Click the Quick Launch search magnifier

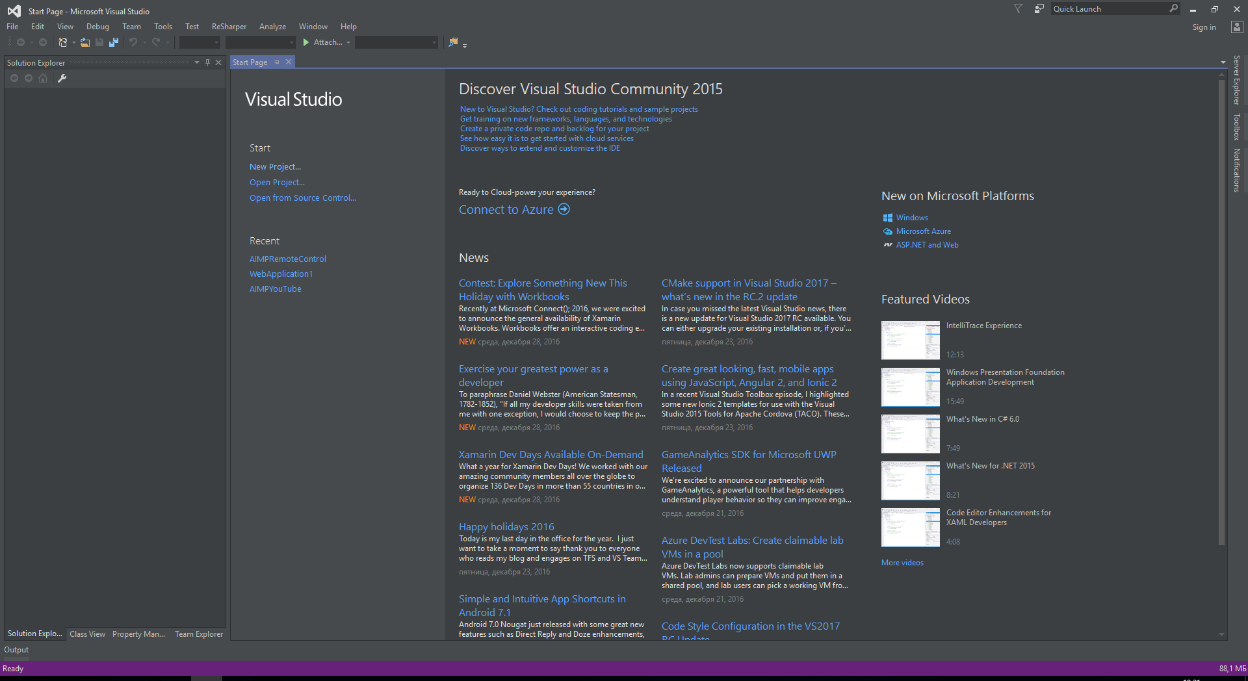point(1173,8)
